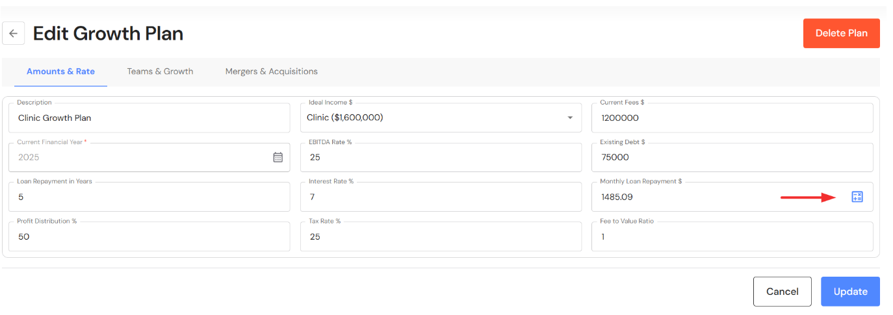893x315 pixels.
Task: Click the Update button
Action: click(850, 292)
